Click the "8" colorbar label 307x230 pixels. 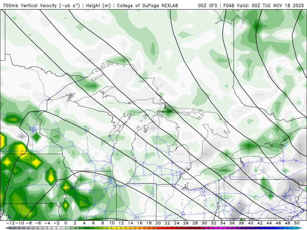click(102, 223)
